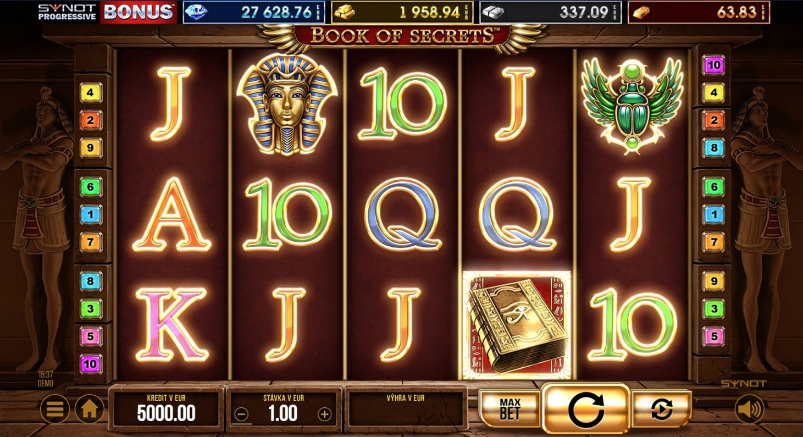The image size is (803, 437).
Task: Spin the reels with the circular arrow button
Action: (586, 408)
